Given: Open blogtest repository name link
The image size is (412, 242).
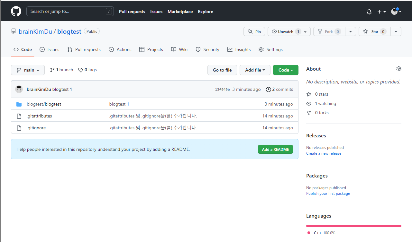Looking at the screenshot, I should (x=69, y=31).
